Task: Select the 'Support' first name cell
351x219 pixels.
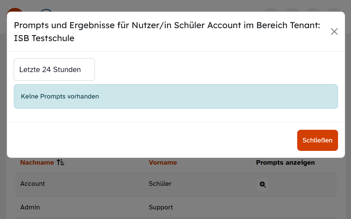Action: pos(161,207)
